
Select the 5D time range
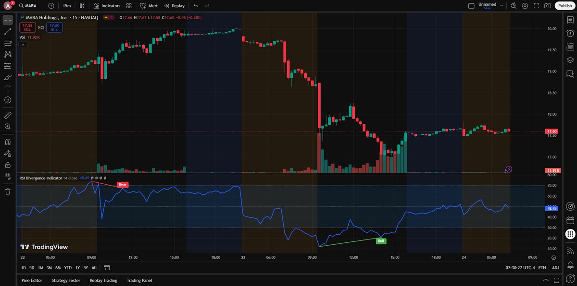coord(32,267)
